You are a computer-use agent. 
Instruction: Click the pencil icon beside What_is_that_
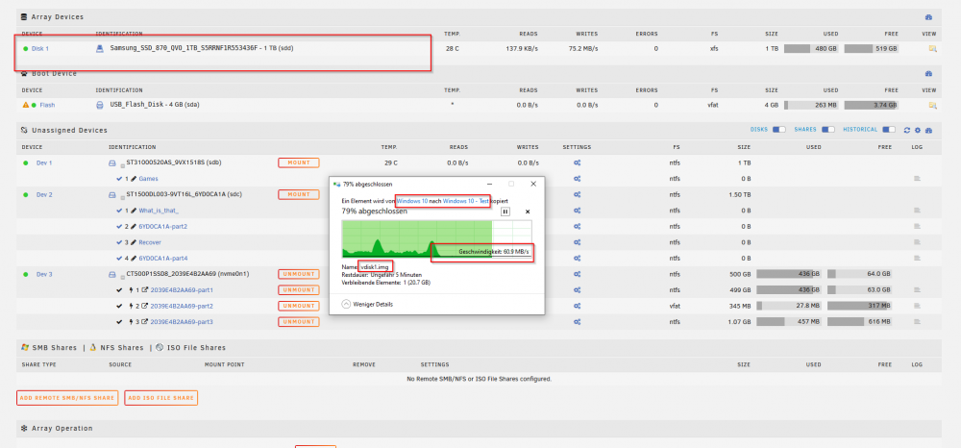point(133,211)
